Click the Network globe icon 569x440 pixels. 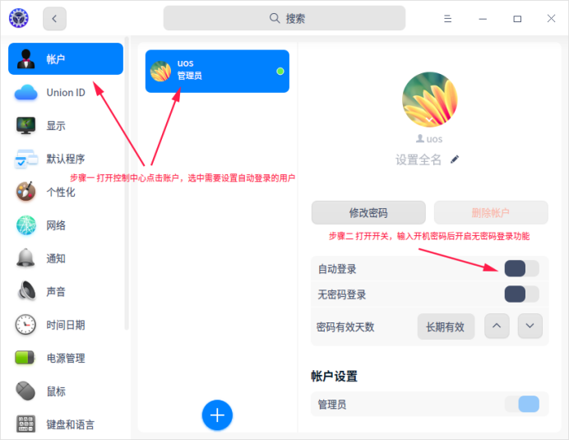[25, 225]
